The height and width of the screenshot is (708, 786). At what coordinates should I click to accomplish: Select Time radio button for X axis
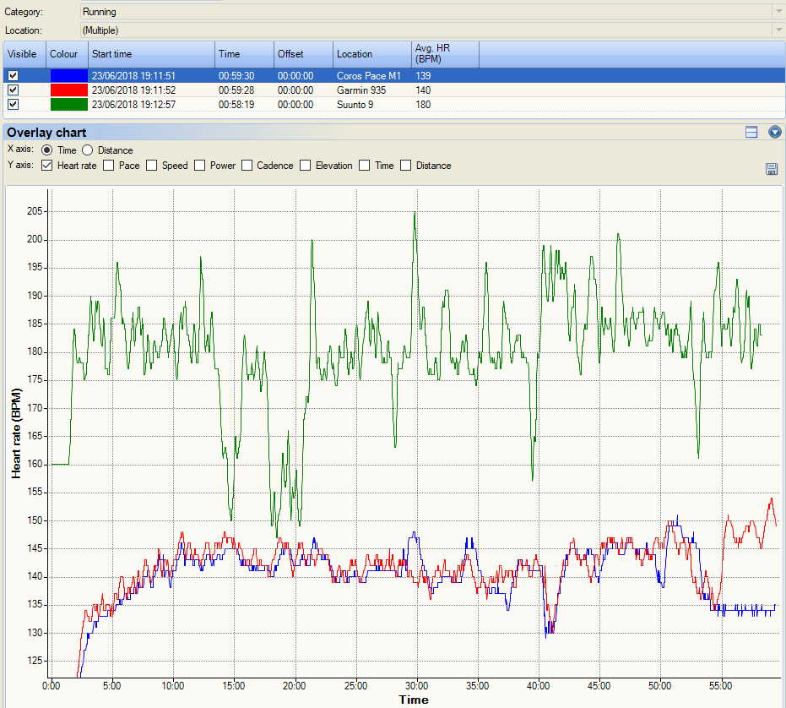47,150
